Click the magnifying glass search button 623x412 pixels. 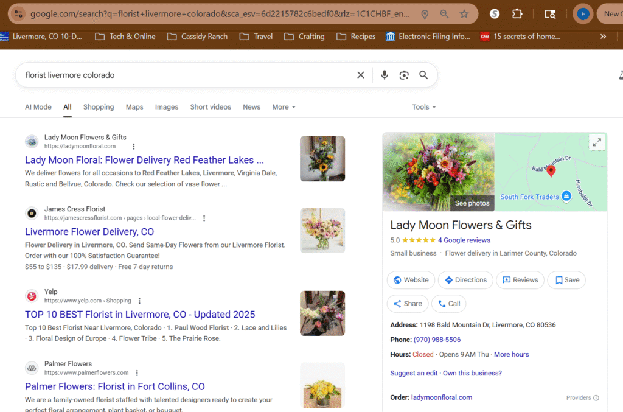(x=423, y=75)
